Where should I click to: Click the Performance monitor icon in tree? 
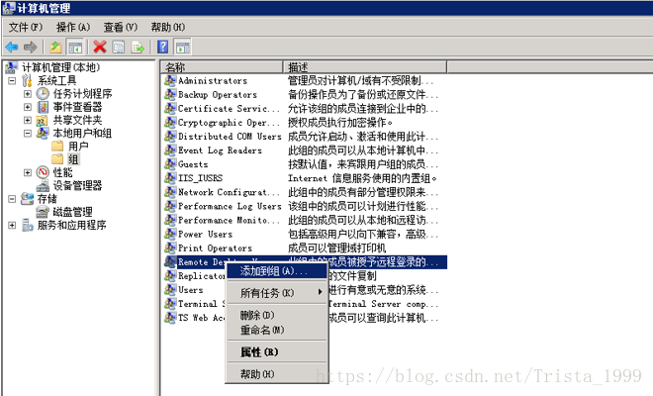(43, 172)
